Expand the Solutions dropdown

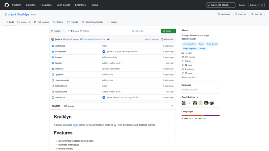coord(32,5)
